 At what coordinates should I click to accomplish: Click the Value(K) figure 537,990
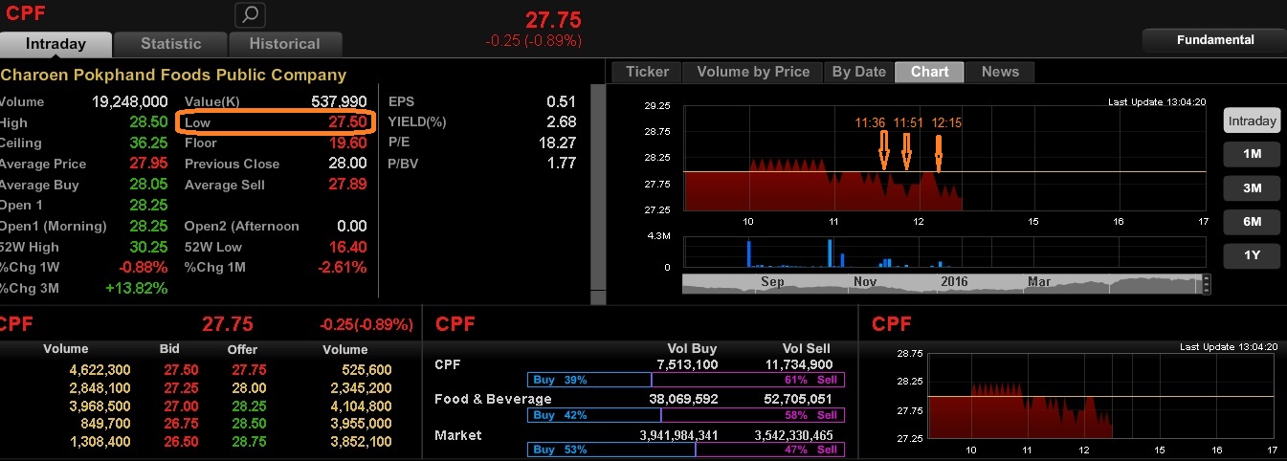(x=339, y=101)
